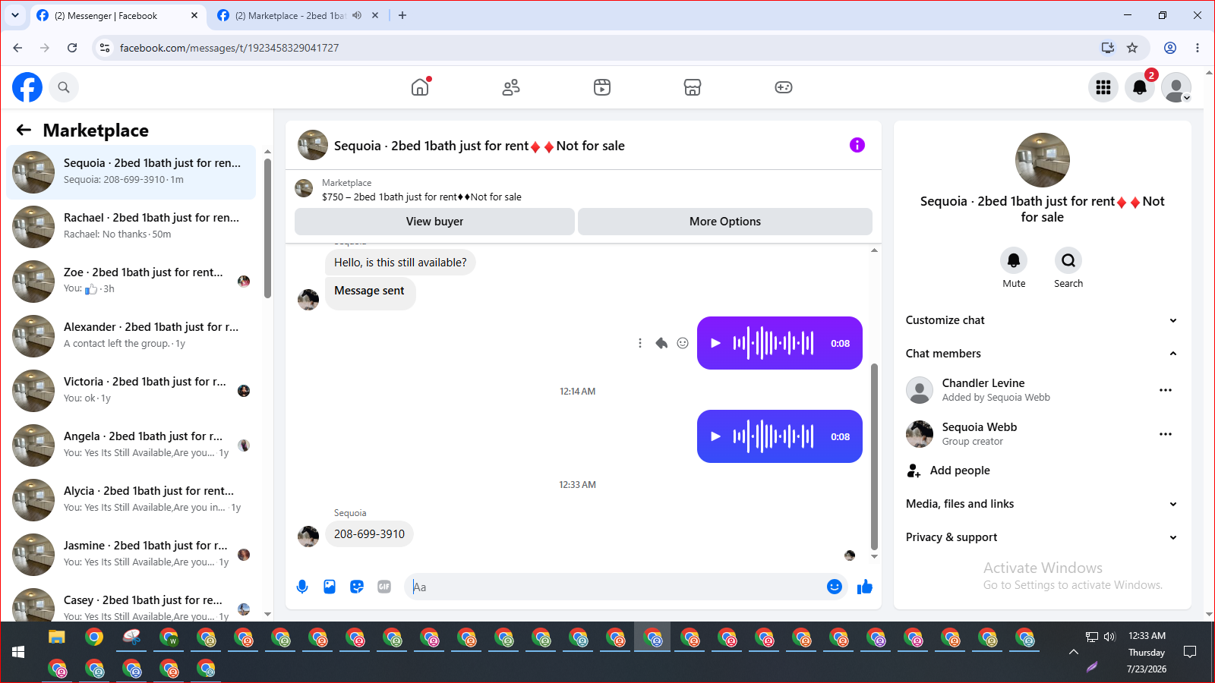Open the Alycia conversation

coord(131,499)
